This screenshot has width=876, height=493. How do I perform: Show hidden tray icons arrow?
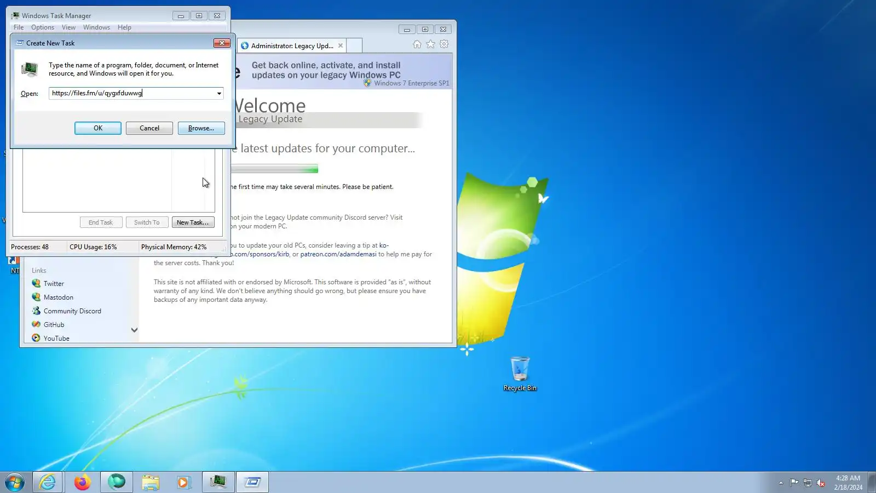(781, 483)
